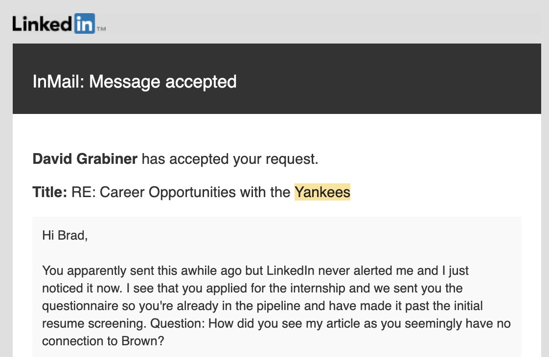Click the 'Hi Brad,' greeting line

click(x=65, y=236)
